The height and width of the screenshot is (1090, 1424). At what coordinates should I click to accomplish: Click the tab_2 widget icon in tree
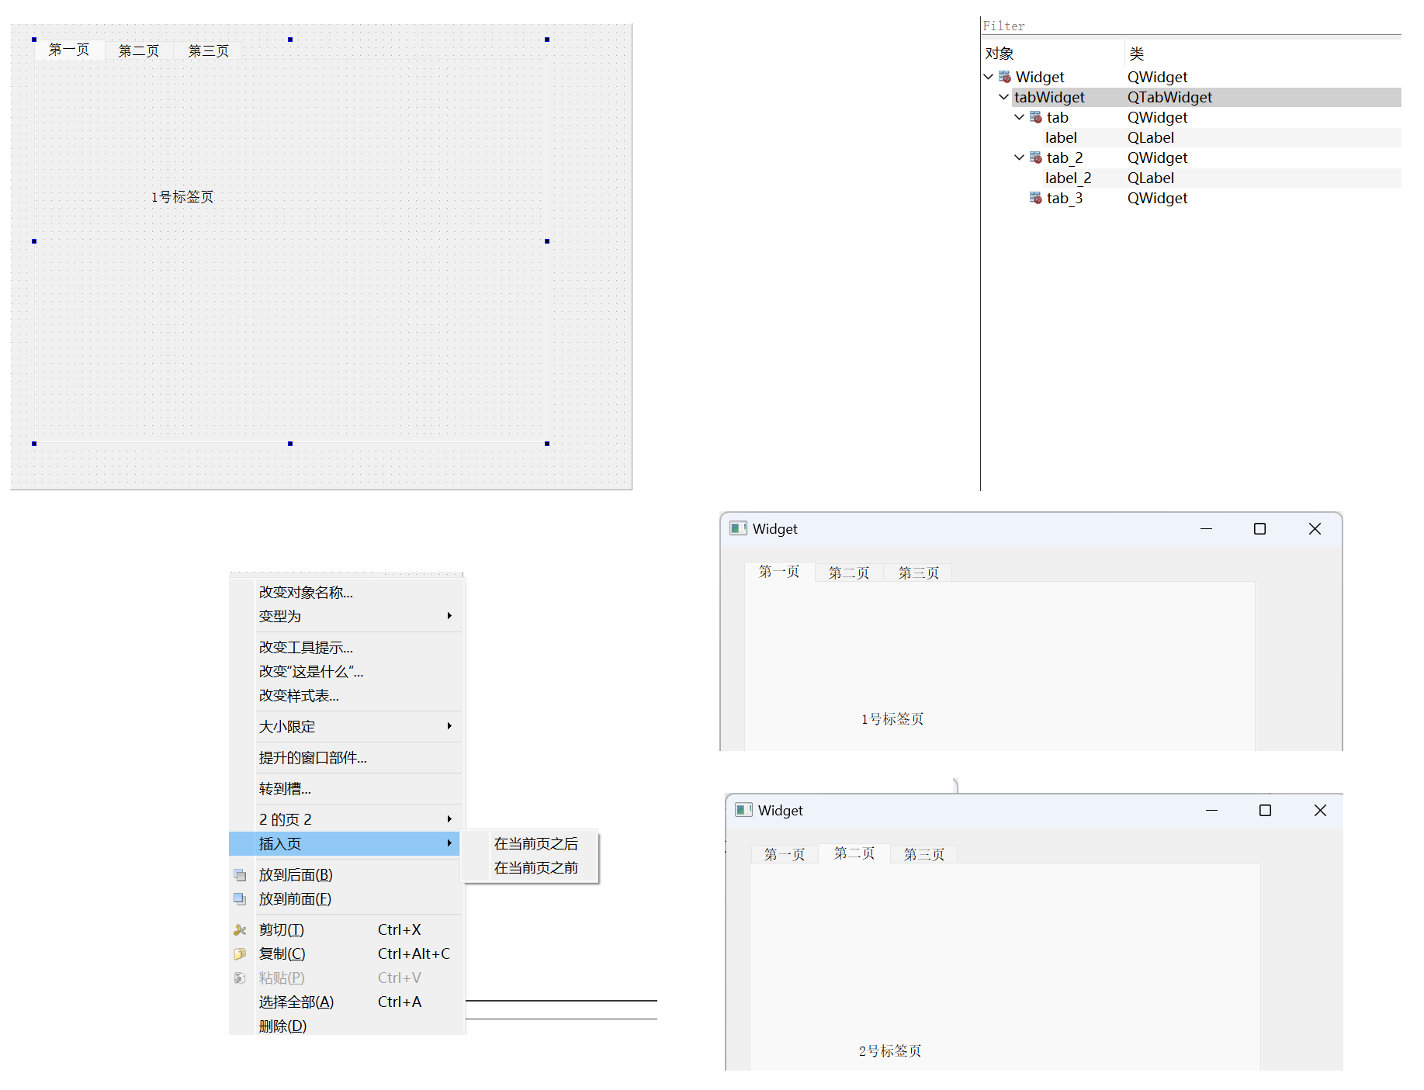pos(1036,157)
